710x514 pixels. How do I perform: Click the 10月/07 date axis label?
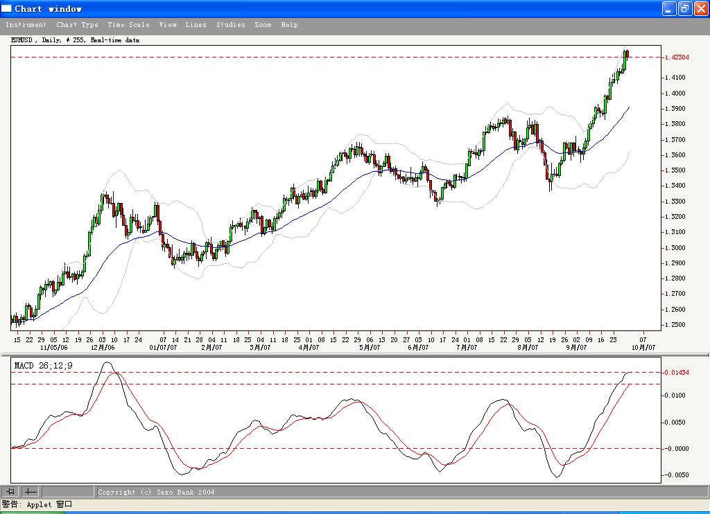click(x=643, y=348)
